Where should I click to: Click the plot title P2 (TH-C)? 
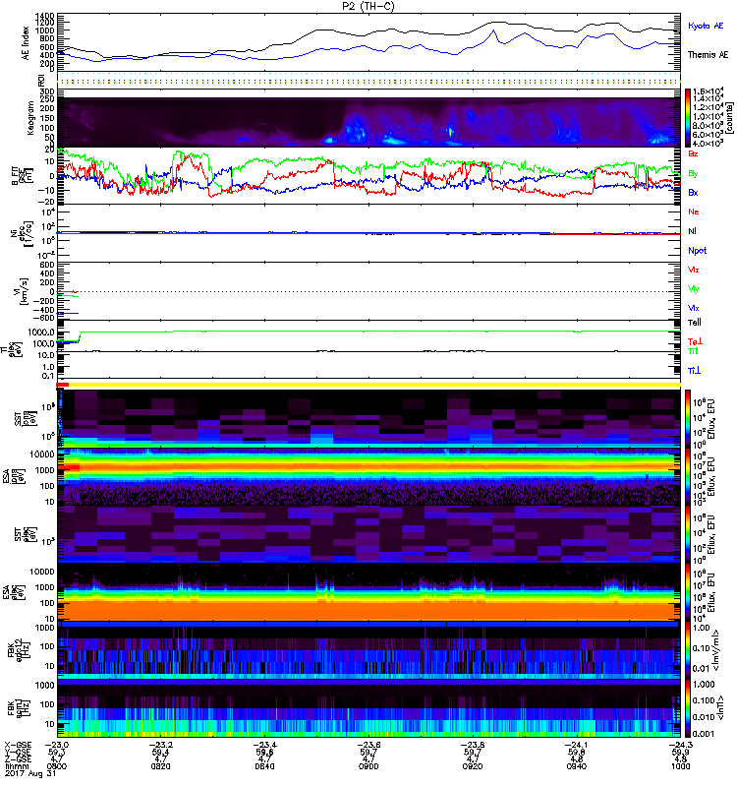click(x=368, y=6)
